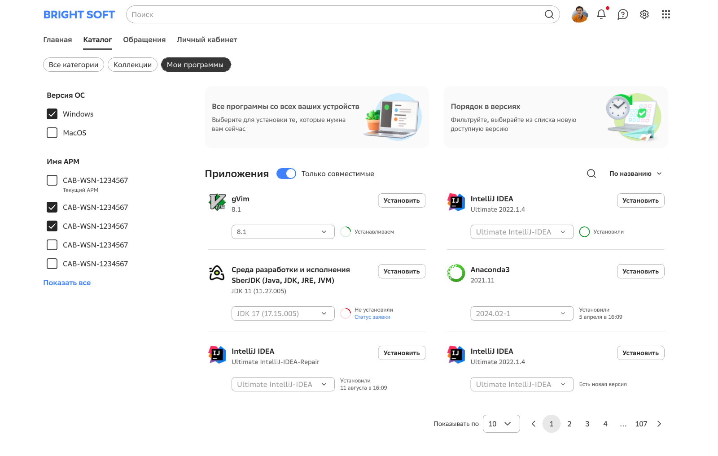Click the IntelliJ IDEA Ultimate 2022.1.4 app icon
The height and width of the screenshot is (456, 718).
coord(456,202)
